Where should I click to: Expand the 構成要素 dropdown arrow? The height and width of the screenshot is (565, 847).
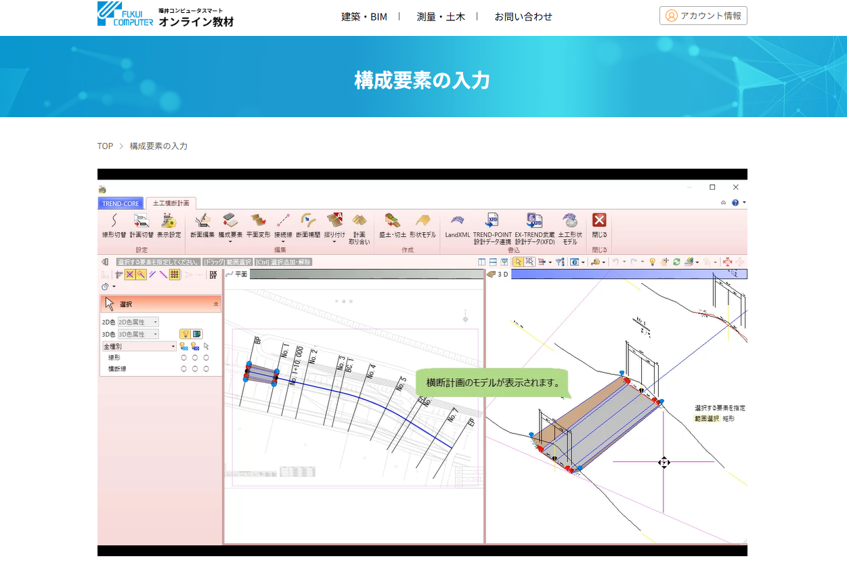point(230,242)
